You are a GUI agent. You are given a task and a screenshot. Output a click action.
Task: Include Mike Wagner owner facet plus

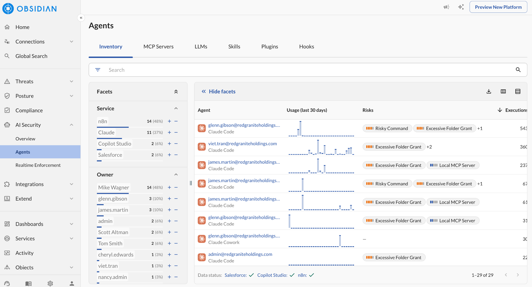click(x=169, y=187)
